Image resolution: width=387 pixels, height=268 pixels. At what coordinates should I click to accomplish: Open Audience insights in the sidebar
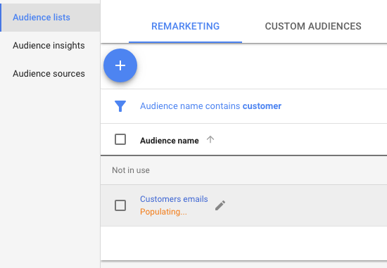tap(49, 46)
